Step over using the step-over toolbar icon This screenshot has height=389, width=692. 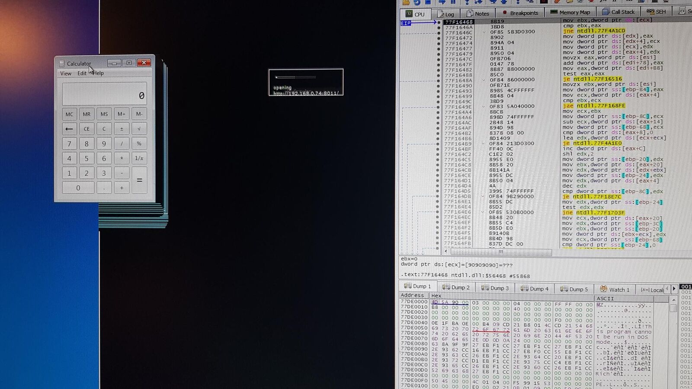click(x=479, y=3)
